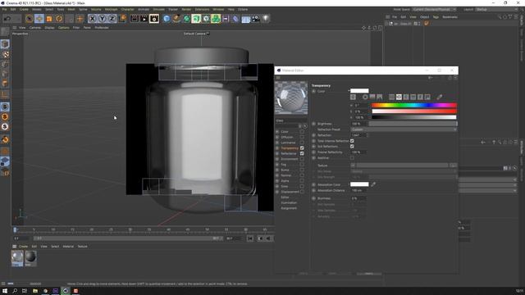Open the MoGraph menu

[x=112, y=9]
